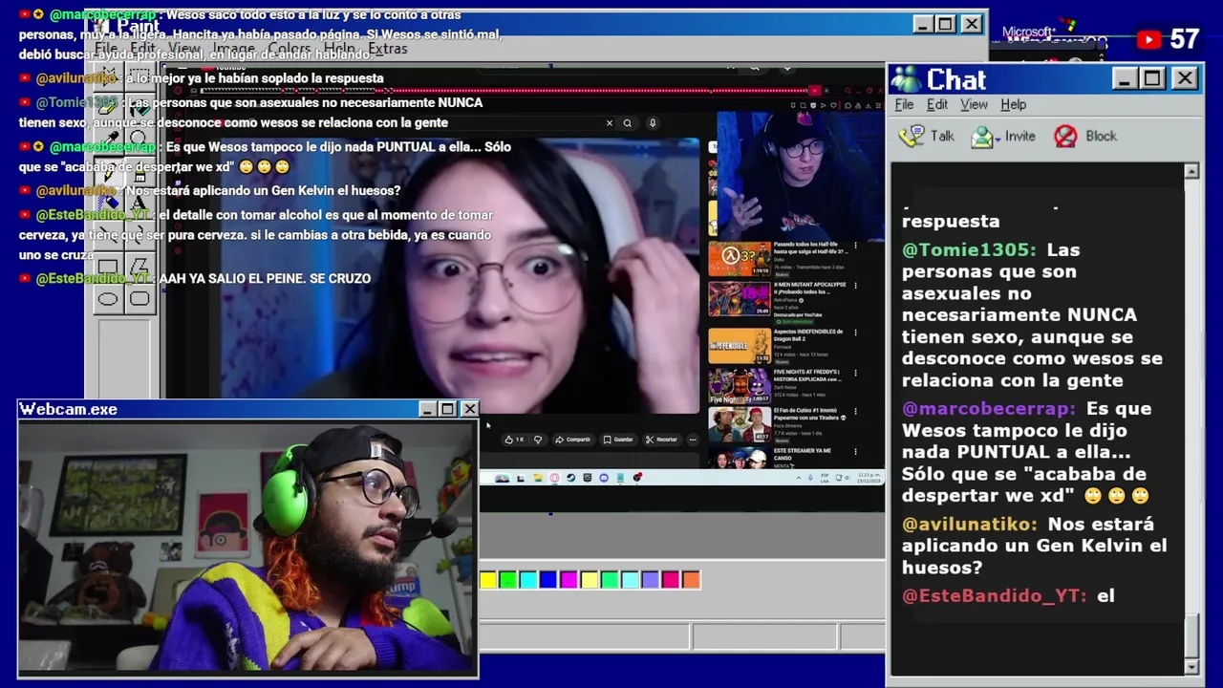The image size is (1223, 688).
Task: Select the Rounded Rectangle tool in Paint
Action: (x=139, y=299)
